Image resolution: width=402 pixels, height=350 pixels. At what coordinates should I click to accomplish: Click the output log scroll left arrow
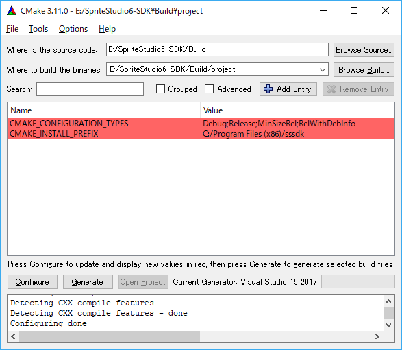tap(13, 336)
